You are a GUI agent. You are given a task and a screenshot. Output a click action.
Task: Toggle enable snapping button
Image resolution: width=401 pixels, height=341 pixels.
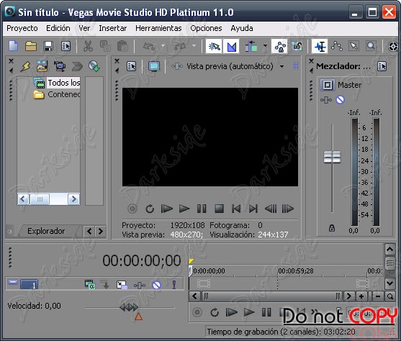pos(214,46)
